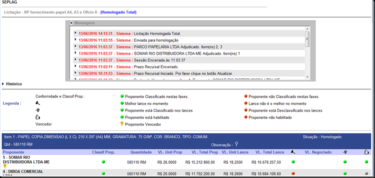Click value 'R$ 15.212.860,00'
Screen dimensions: 375x178
click(200, 162)
